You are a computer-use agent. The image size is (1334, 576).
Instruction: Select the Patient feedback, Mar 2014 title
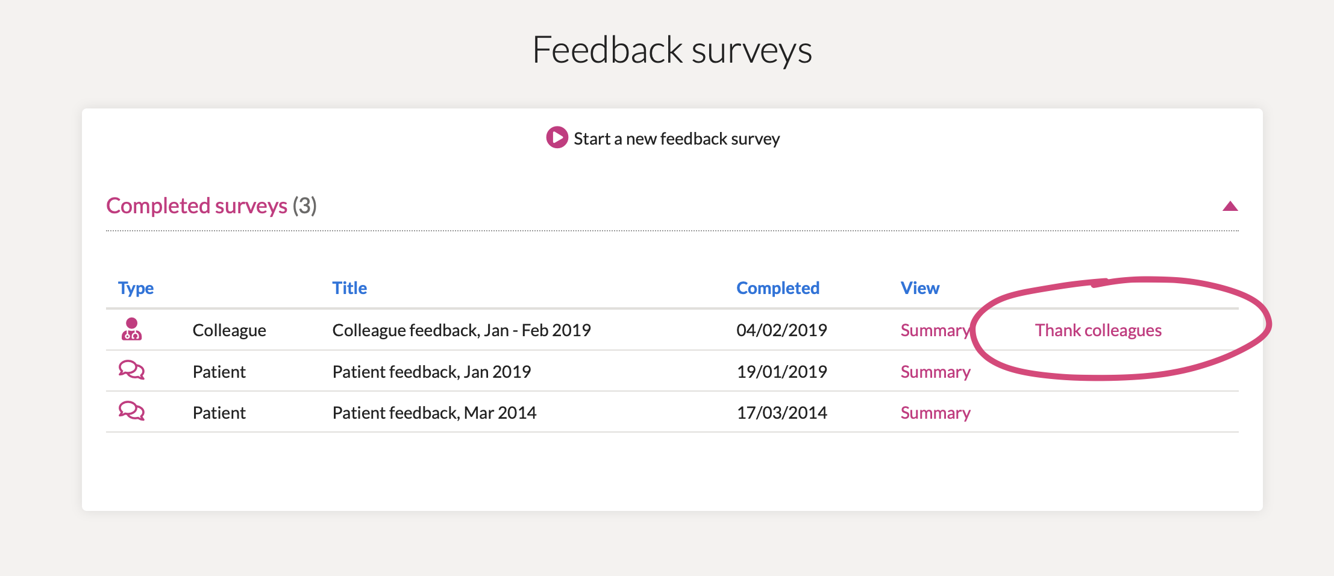pos(434,413)
